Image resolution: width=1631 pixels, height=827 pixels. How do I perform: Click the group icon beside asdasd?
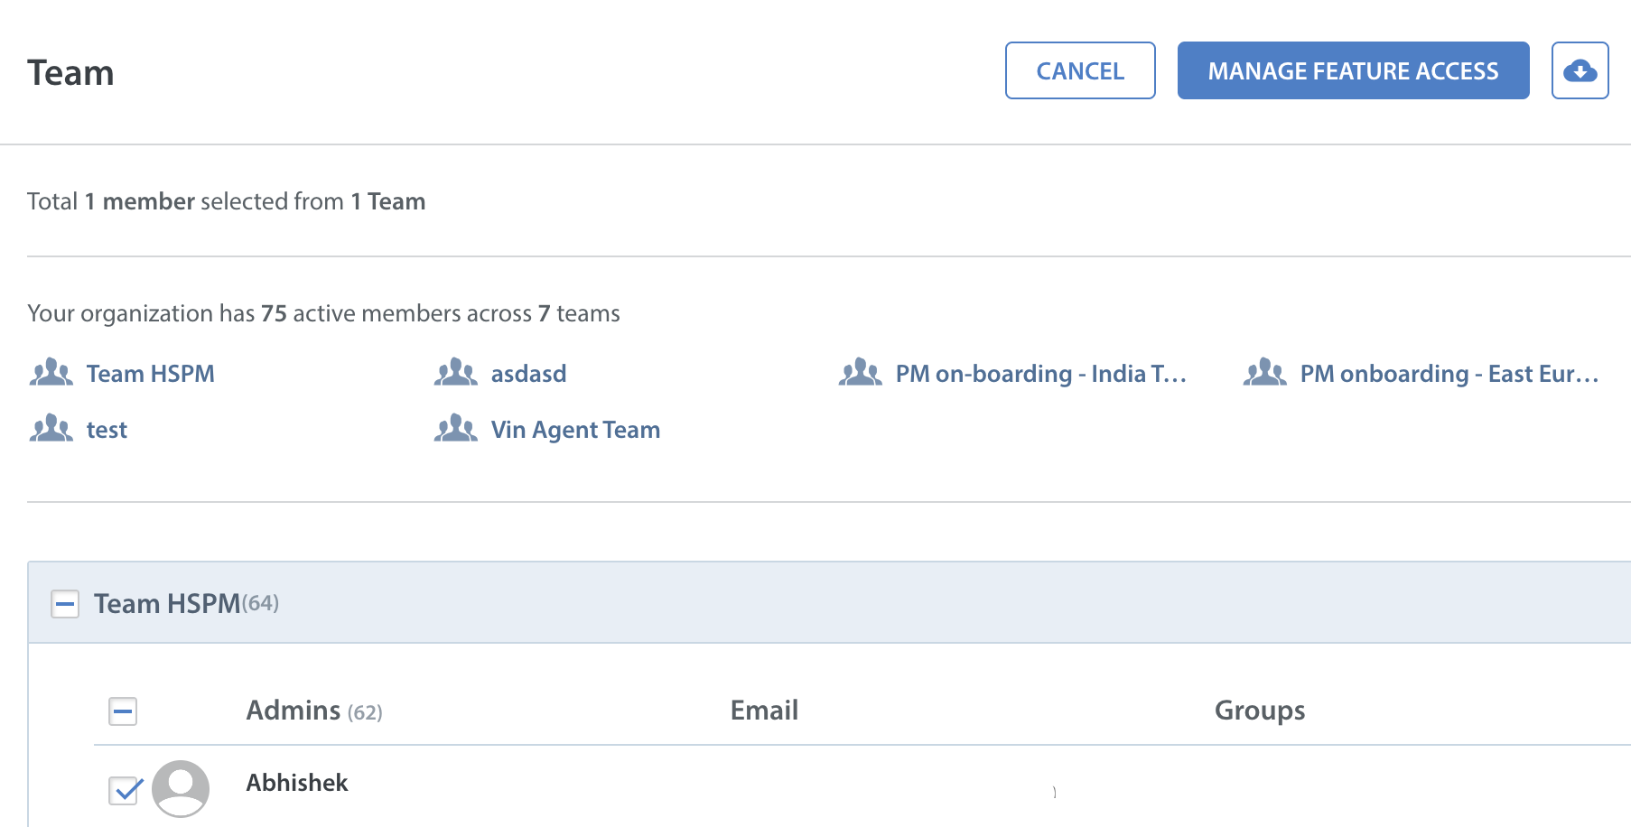(x=456, y=373)
